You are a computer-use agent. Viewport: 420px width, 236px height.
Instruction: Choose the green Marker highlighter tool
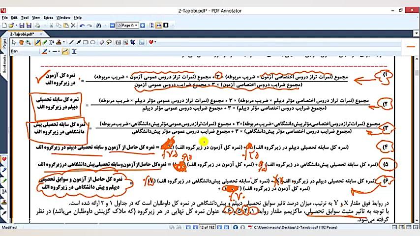(45, 42)
